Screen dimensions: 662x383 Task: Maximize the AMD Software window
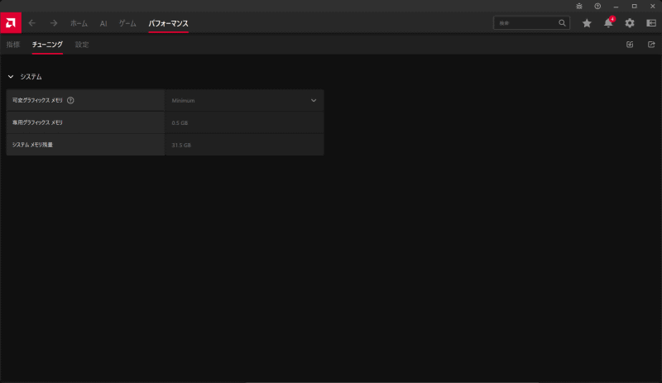pos(634,7)
